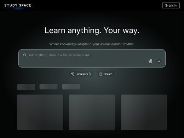Focus the Ask anything search input
This screenshot has height=138, width=184.
(92, 58)
